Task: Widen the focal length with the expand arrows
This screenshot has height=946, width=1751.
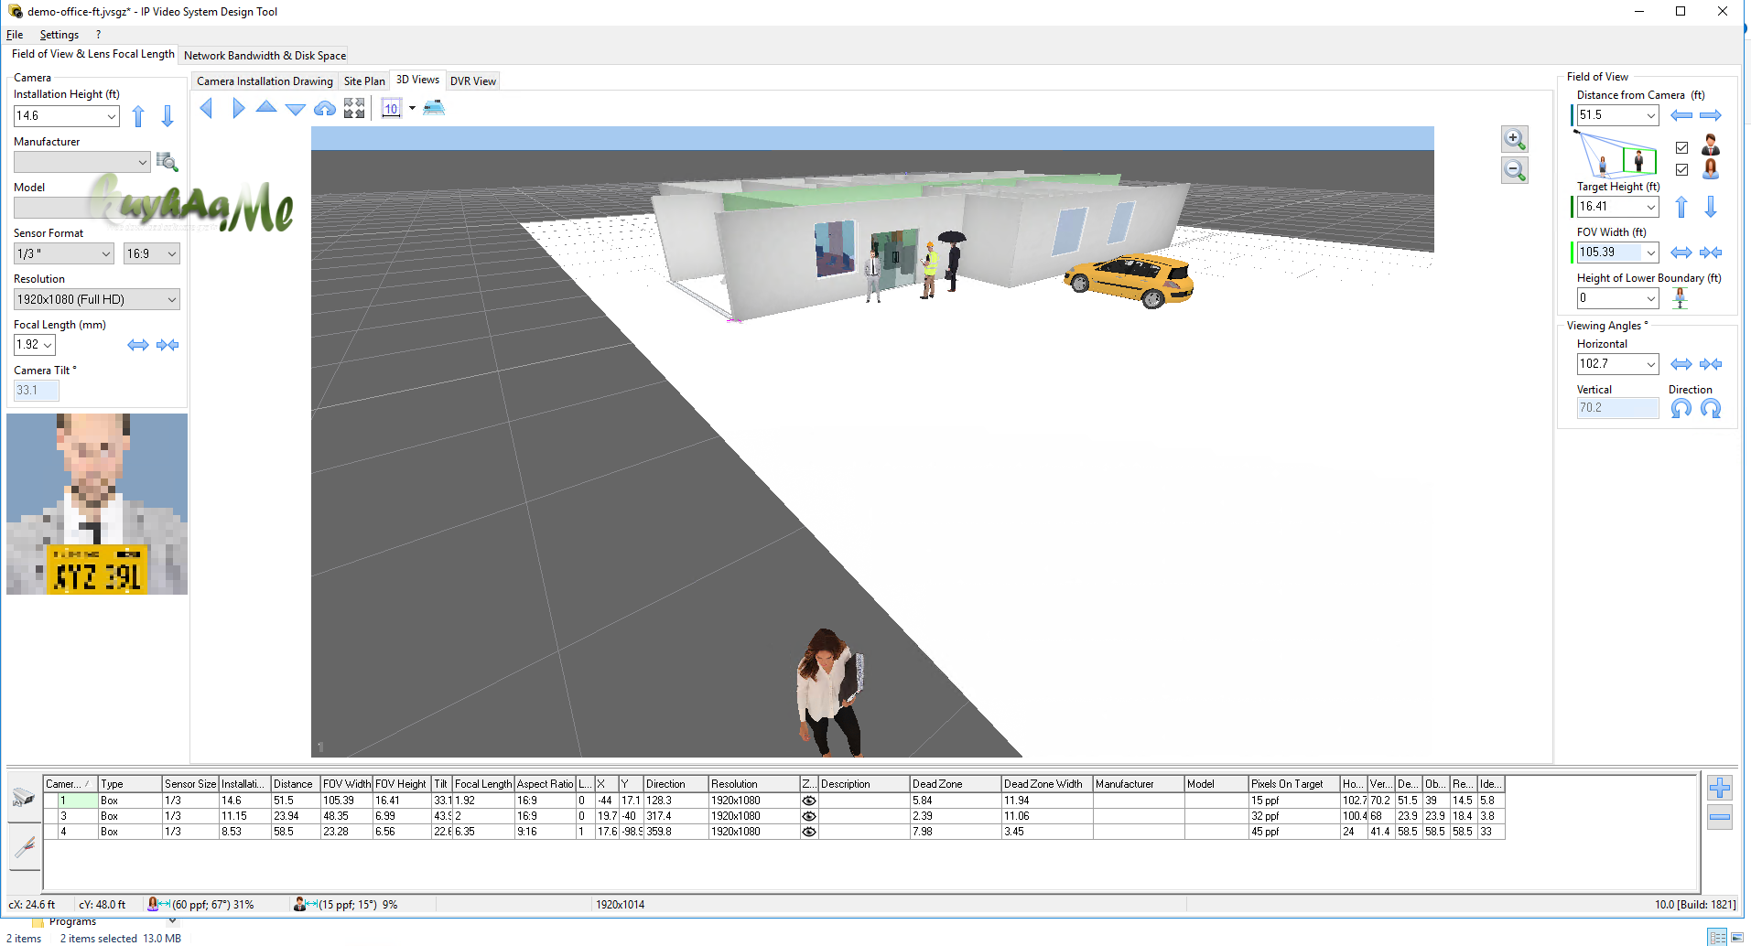Action: point(138,345)
